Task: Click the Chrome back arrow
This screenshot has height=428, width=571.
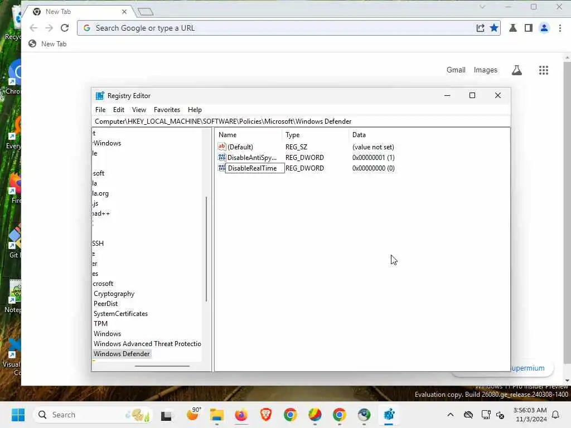Action: click(33, 28)
